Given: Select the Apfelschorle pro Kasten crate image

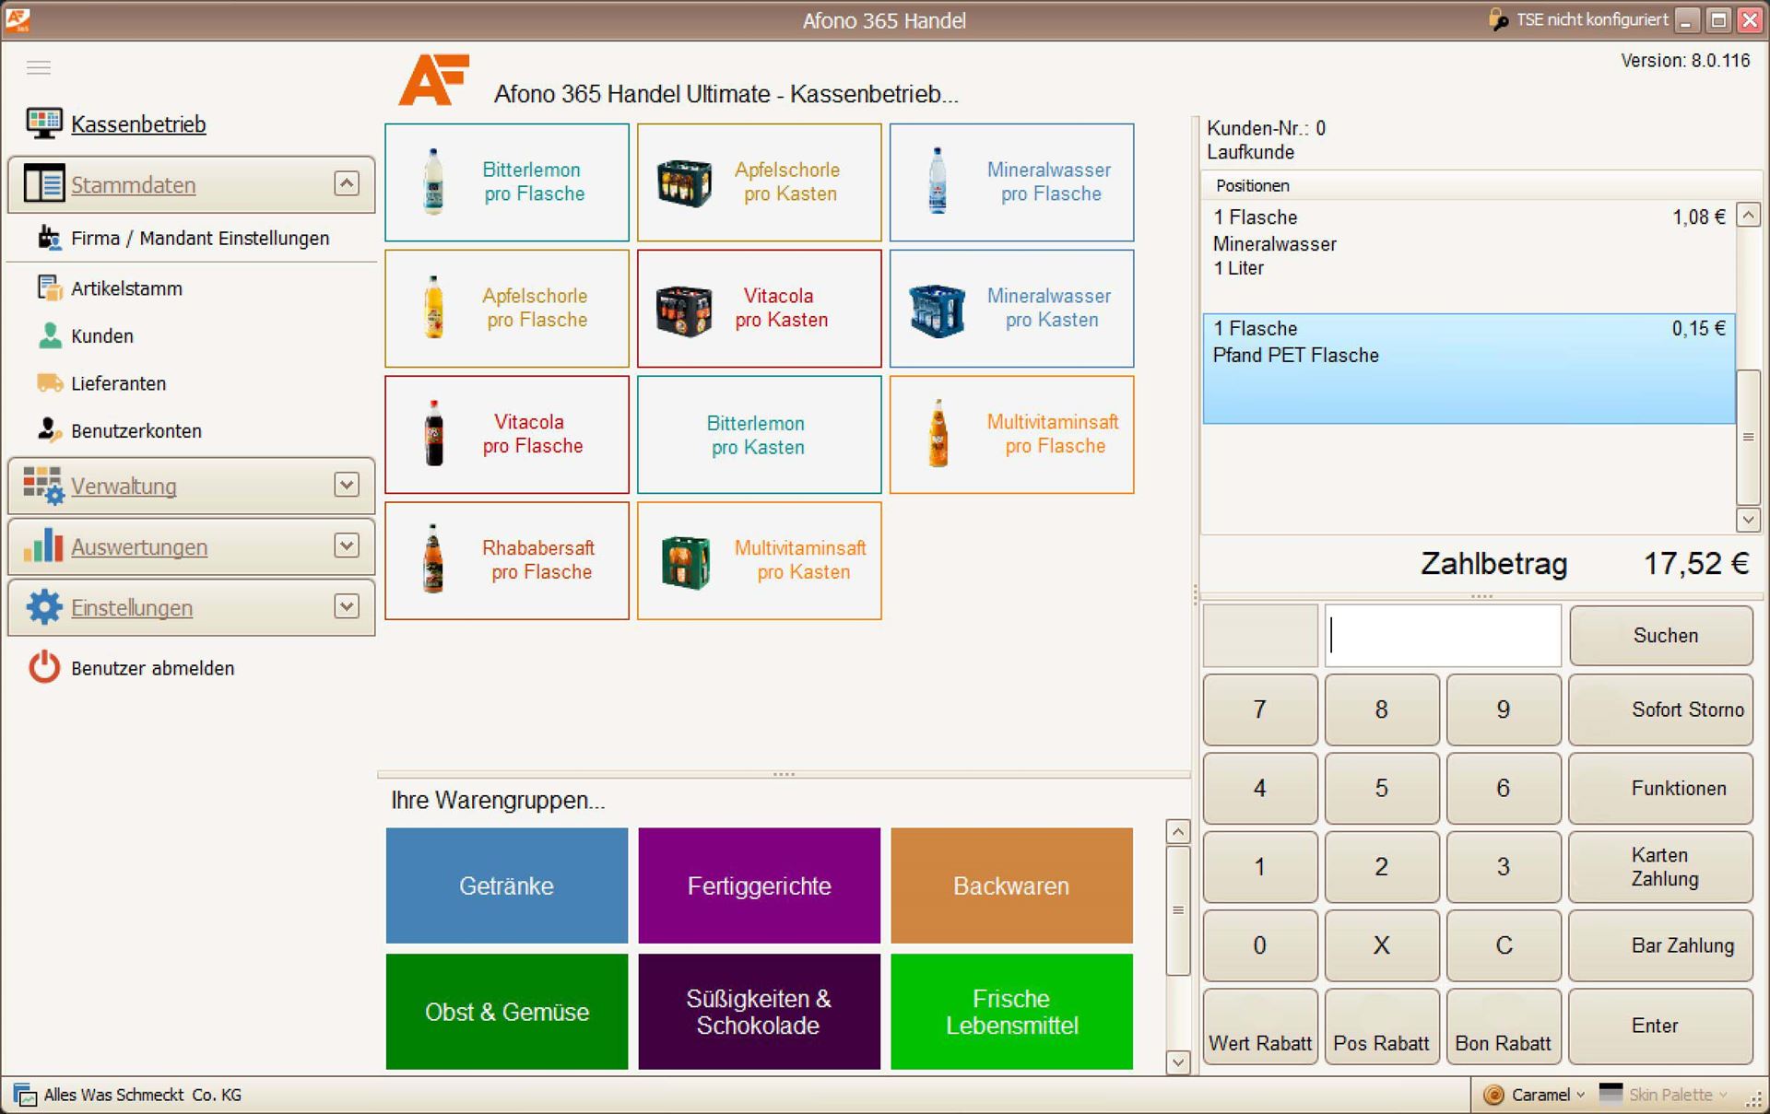Looking at the screenshot, I should [x=684, y=182].
